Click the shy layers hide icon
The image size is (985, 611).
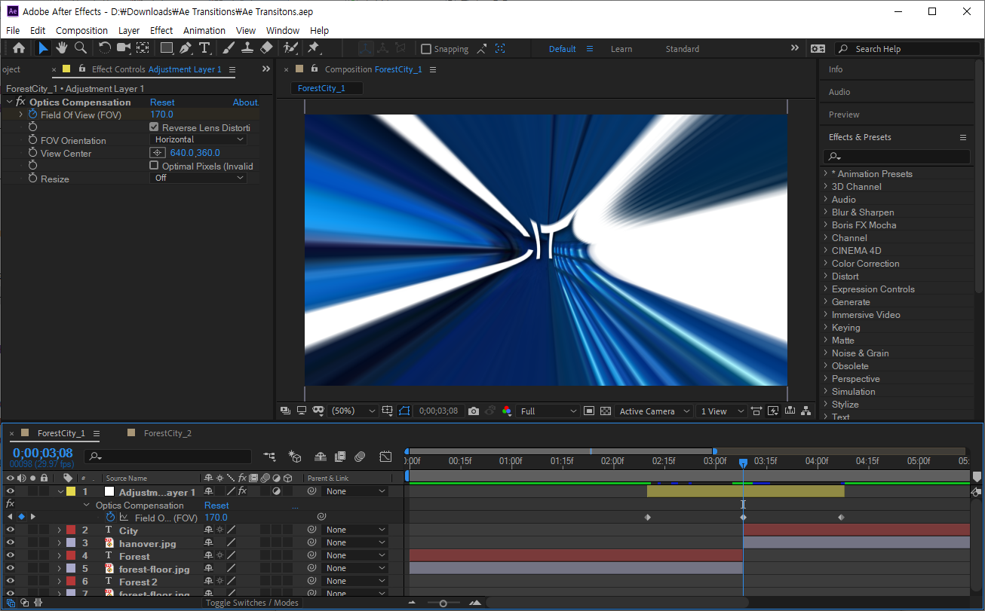click(x=321, y=457)
